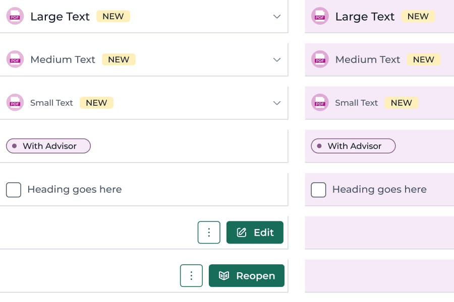Click the Small Text title in purple panel
The image size is (454, 302).
[357, 103]
